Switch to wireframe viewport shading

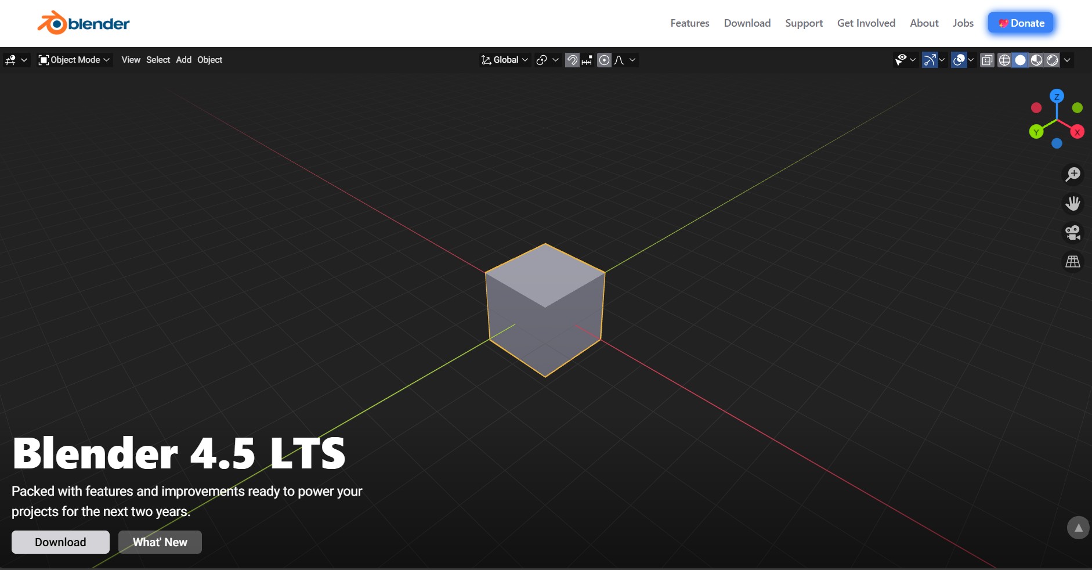1004,60
